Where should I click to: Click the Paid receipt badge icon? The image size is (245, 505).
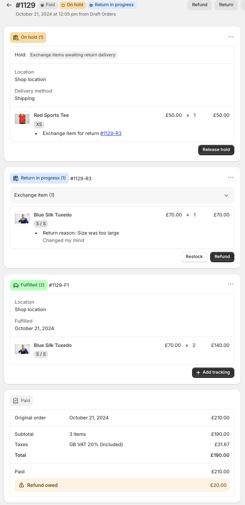click(x=16, y=400)
